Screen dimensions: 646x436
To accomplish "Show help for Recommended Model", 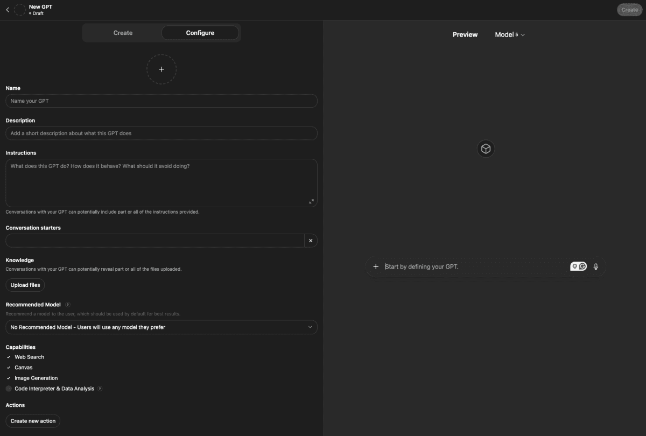I will pyautogui.click(x=67, y=305).
